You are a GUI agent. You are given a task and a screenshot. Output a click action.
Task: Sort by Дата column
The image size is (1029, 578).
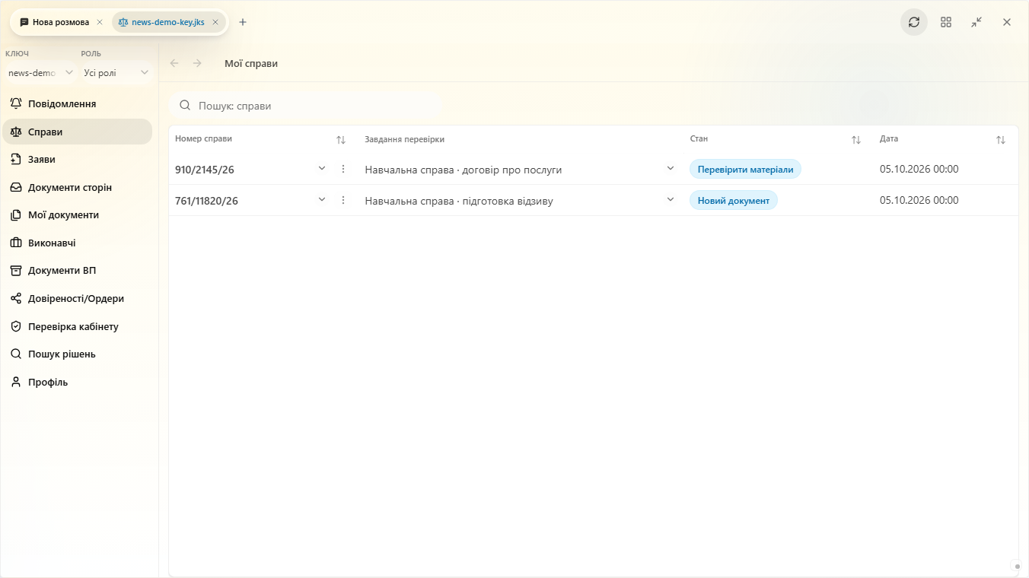(1001, 140)
